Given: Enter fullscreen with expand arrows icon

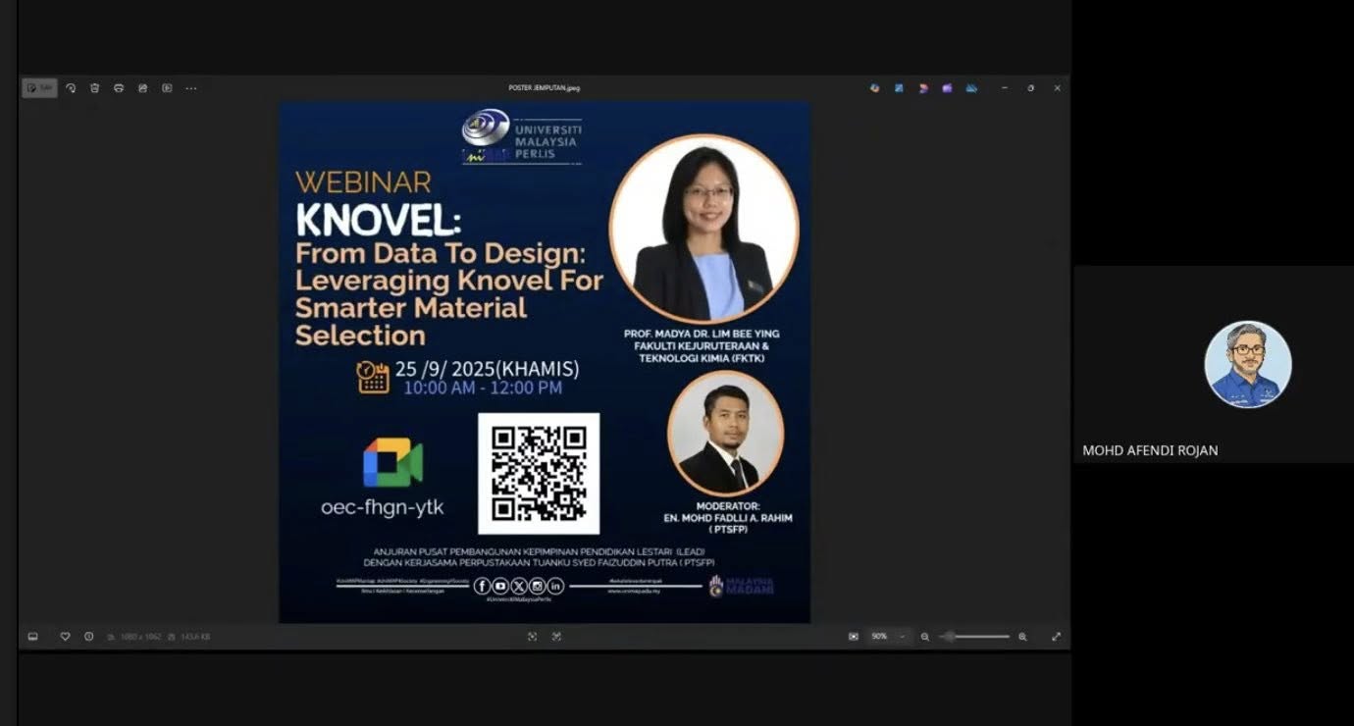Looking at the screenshot, I should pyautogui.click(x=1056, y=637).
